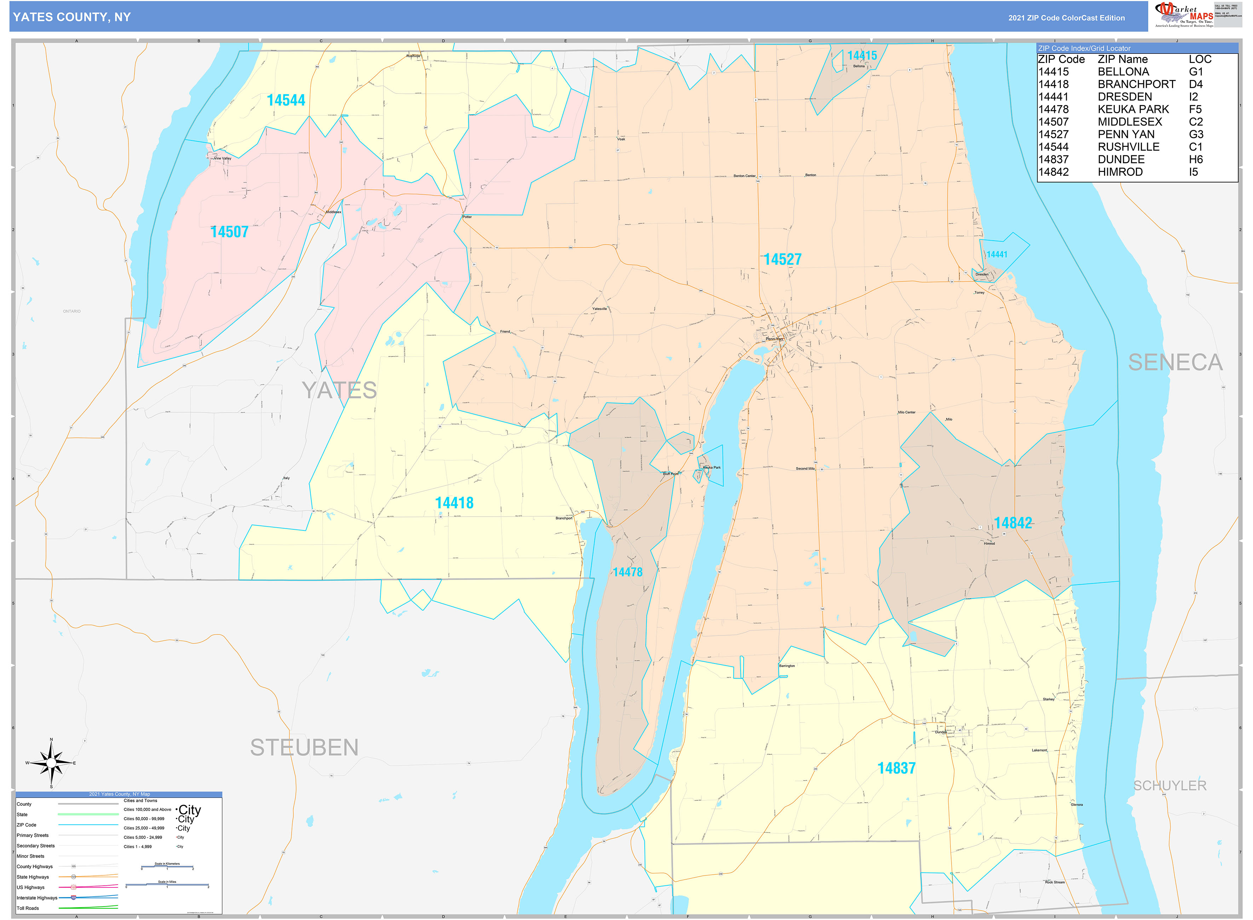Click 'US Highways' legend entry
The width and height of the screenshot is (1253, 920).
[x=31, y=888]
